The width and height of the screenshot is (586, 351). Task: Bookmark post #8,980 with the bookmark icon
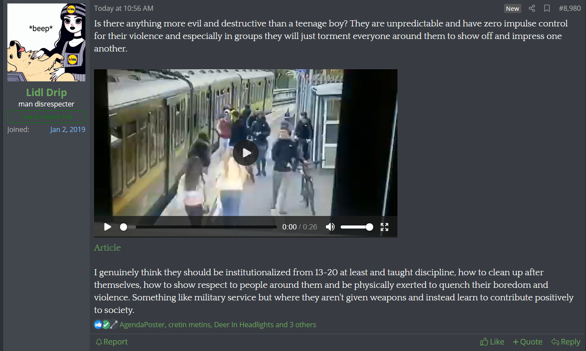547,8
